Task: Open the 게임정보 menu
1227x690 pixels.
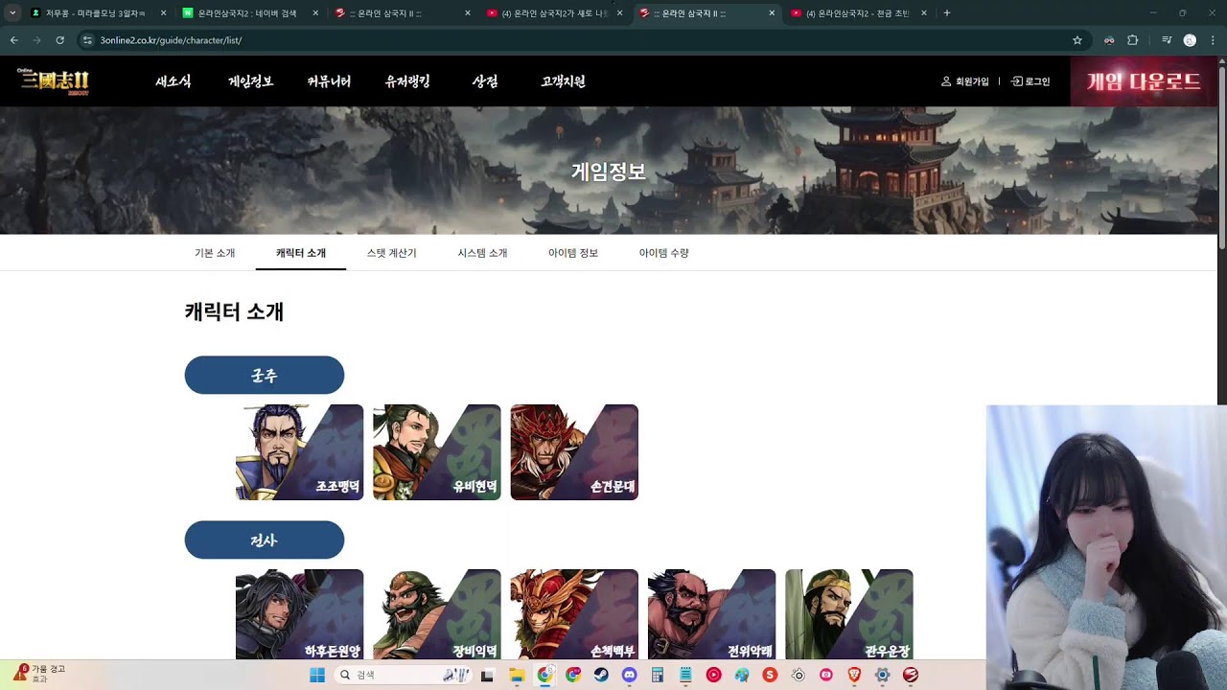Action: point(251,81)
